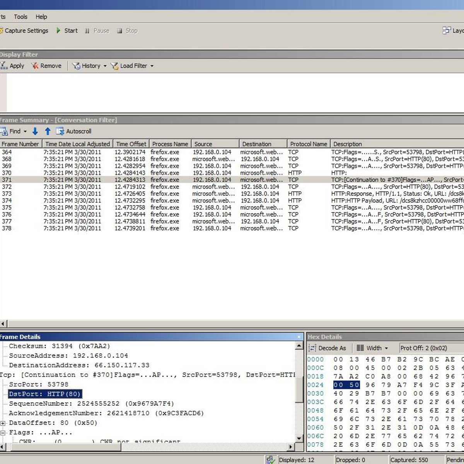This screenshot has height=464, width=464.
Task: Open the Help menu
Action: tap(41, 17)
